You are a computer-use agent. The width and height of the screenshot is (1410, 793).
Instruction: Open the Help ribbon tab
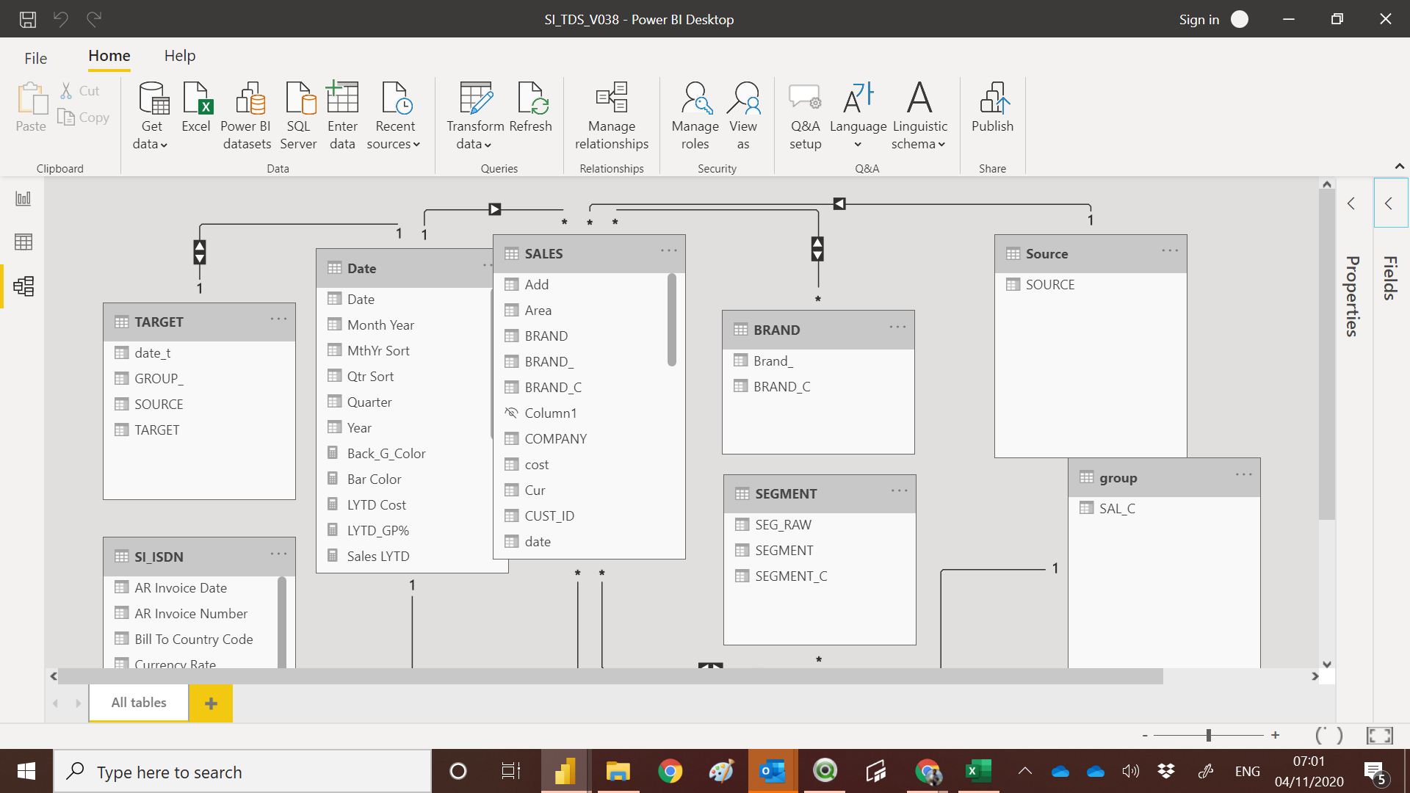pyautogui.click(x=180, y=56)
